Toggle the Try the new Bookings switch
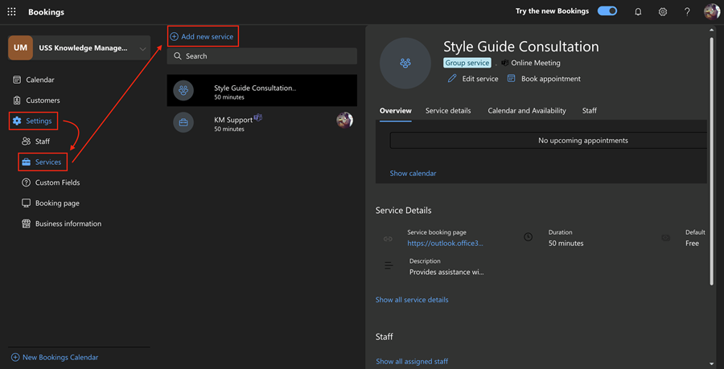 coord(607,11)
